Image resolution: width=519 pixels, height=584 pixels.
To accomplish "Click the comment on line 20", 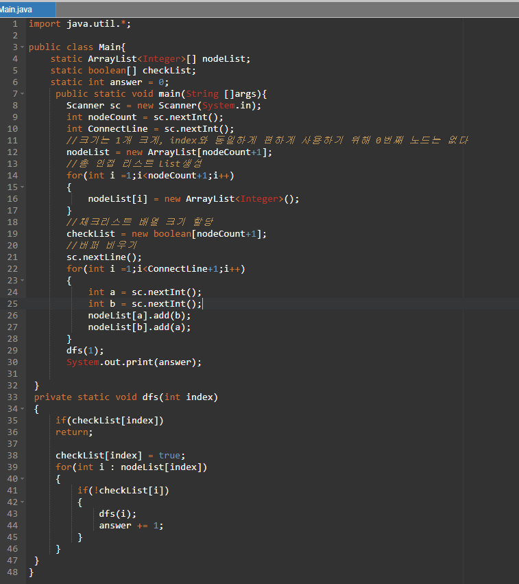I will (101, 246).
